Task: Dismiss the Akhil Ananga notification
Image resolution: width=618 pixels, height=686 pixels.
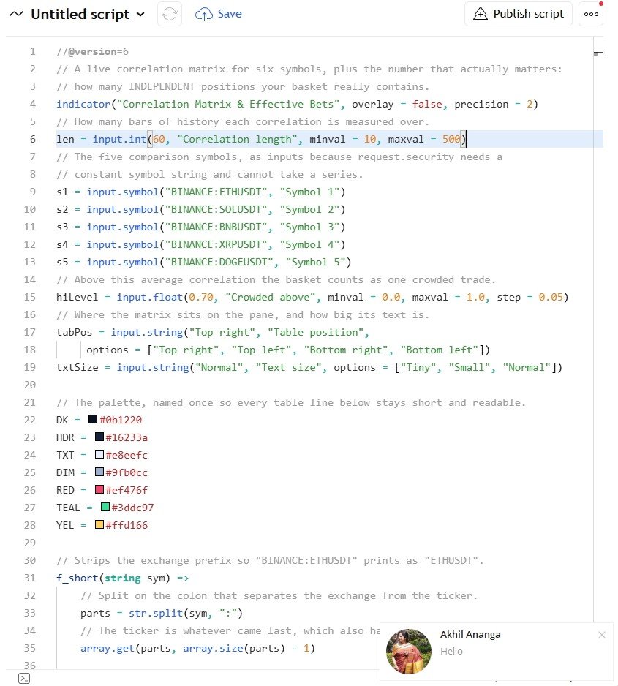Action: (x=602, y=635)
